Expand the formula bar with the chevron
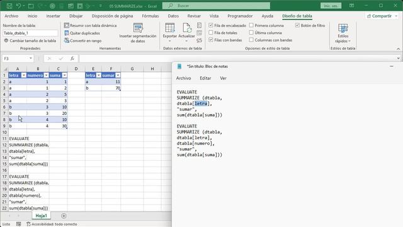Image resolution: width=403 pixels, height=227 pixels. click(398, 59)
